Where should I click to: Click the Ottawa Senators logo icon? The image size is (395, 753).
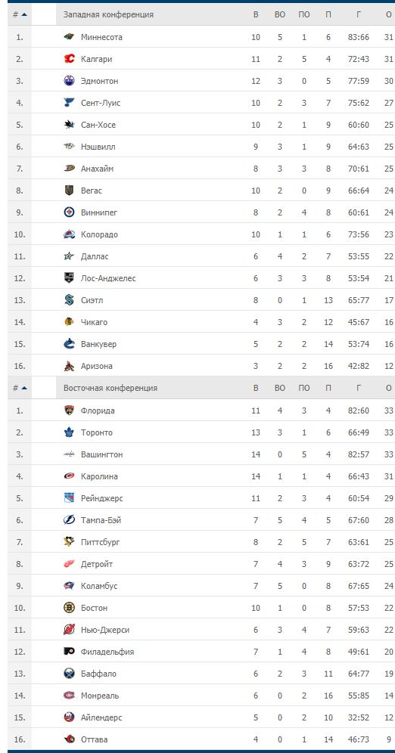(69, 739)
